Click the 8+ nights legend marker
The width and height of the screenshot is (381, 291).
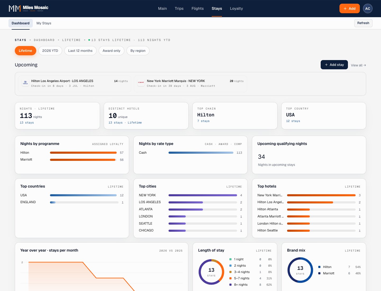(230, 285)
